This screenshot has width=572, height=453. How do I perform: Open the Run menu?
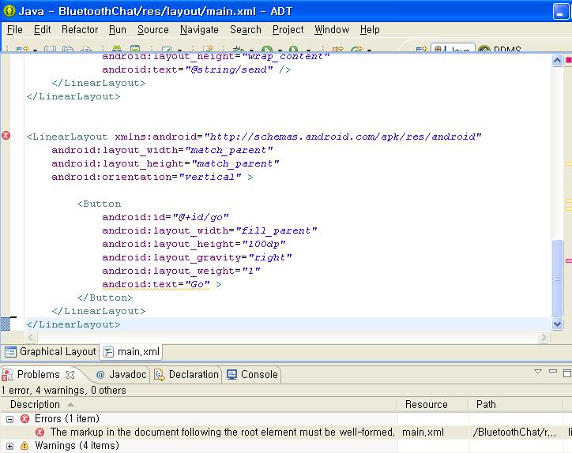[118, 30]
